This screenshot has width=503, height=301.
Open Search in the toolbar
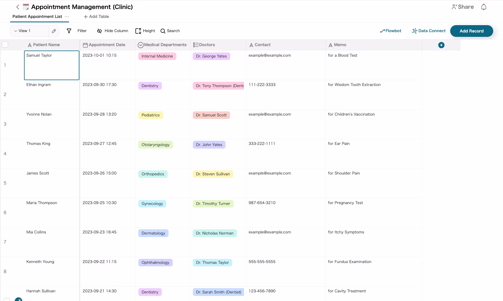coord(170,31)
